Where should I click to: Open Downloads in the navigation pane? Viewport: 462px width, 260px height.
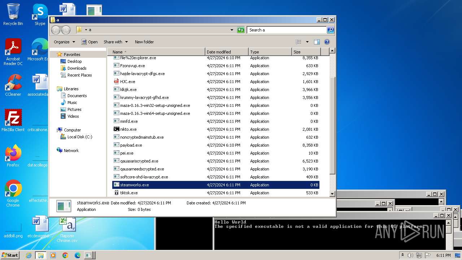pos(77,68)
